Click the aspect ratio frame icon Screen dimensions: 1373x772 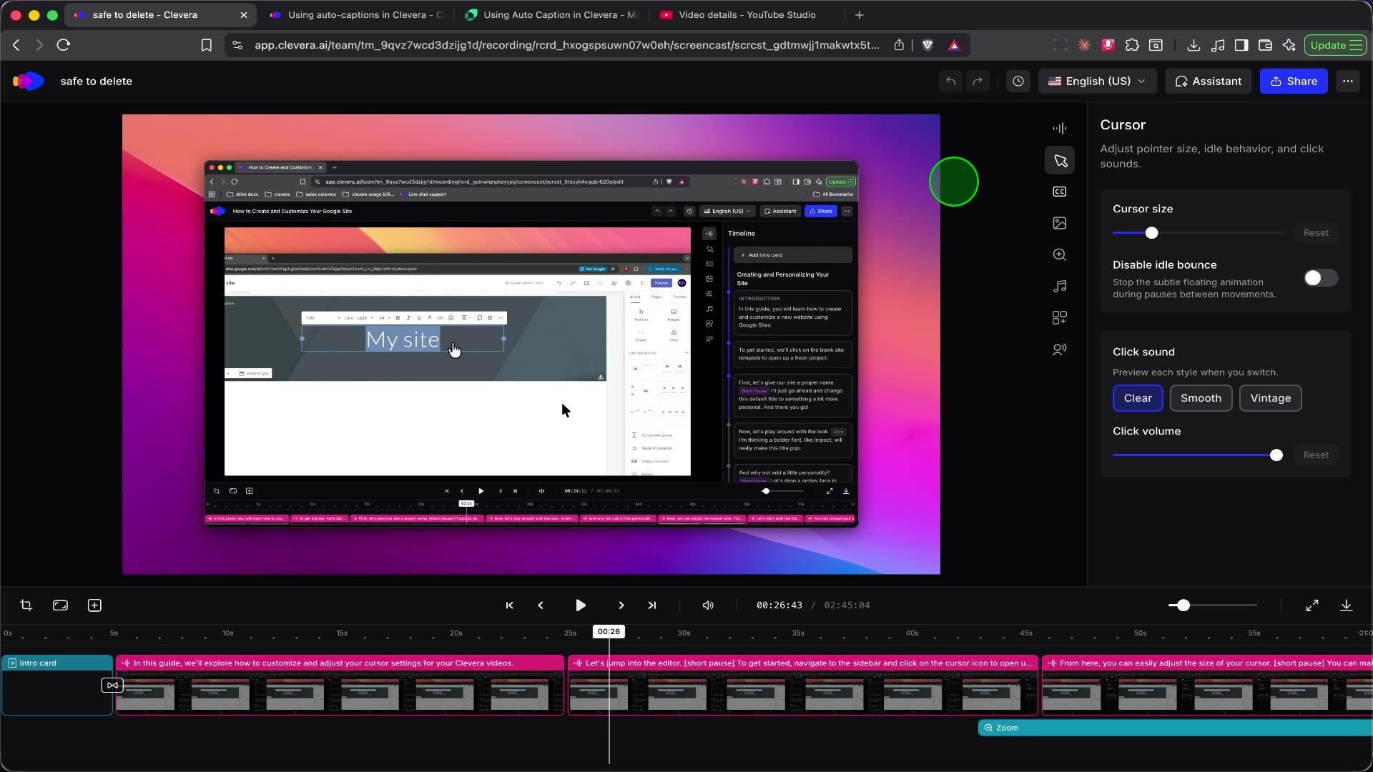pyautogui.click(x=61, y=605)
